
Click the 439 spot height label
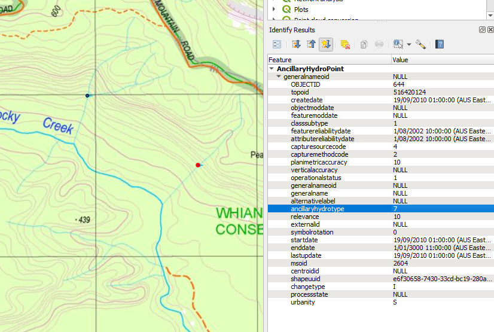point(84,220)
